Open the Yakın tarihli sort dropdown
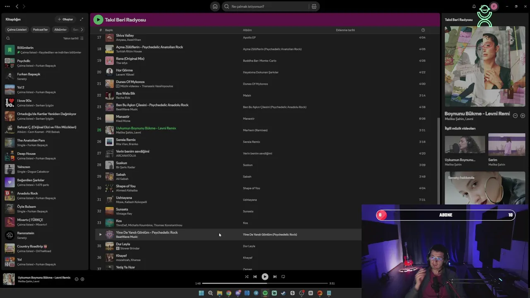 73,38
